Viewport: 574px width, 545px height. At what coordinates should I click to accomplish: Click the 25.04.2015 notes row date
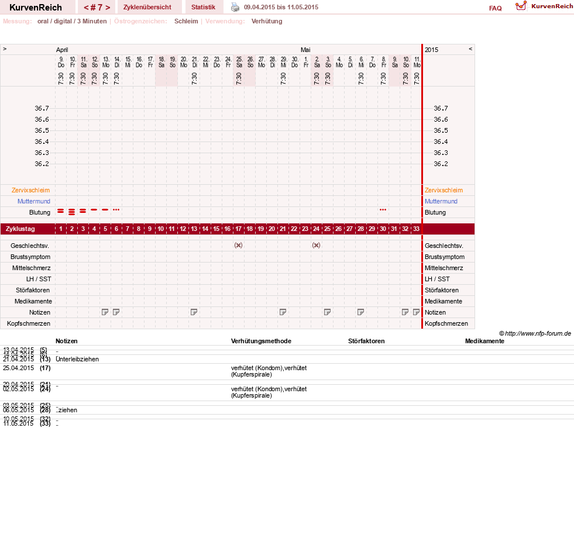(18, 368)
